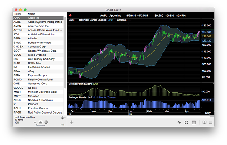
Task: Select GME Gamestop Corp row
Action: (x=38, y=84)
